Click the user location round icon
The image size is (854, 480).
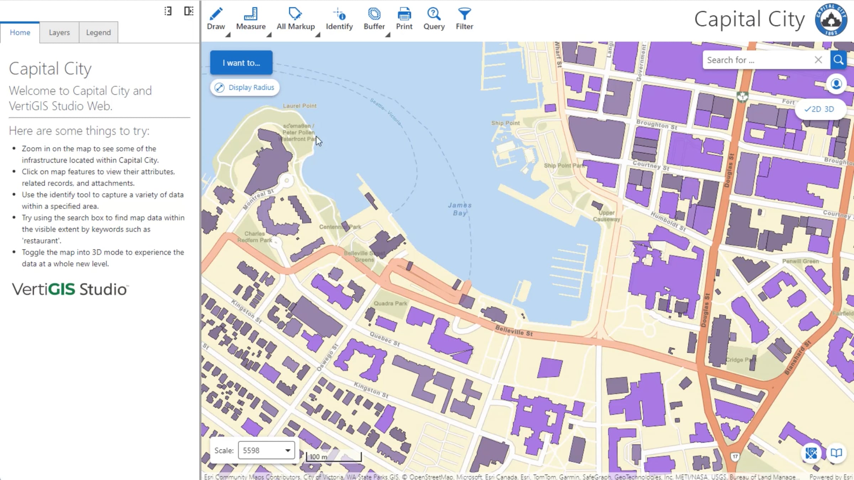click(836, 84)
